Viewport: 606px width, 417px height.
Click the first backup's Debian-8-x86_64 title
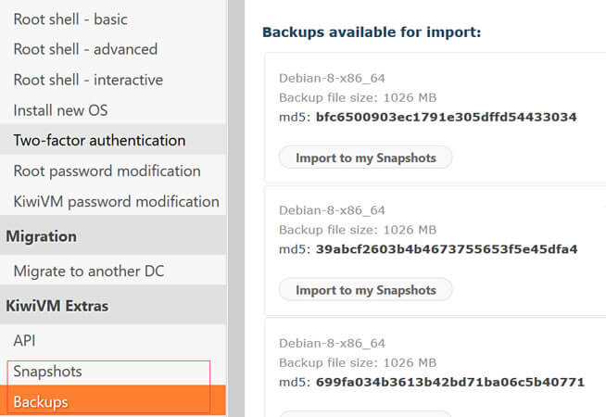[x=332, y=78]
